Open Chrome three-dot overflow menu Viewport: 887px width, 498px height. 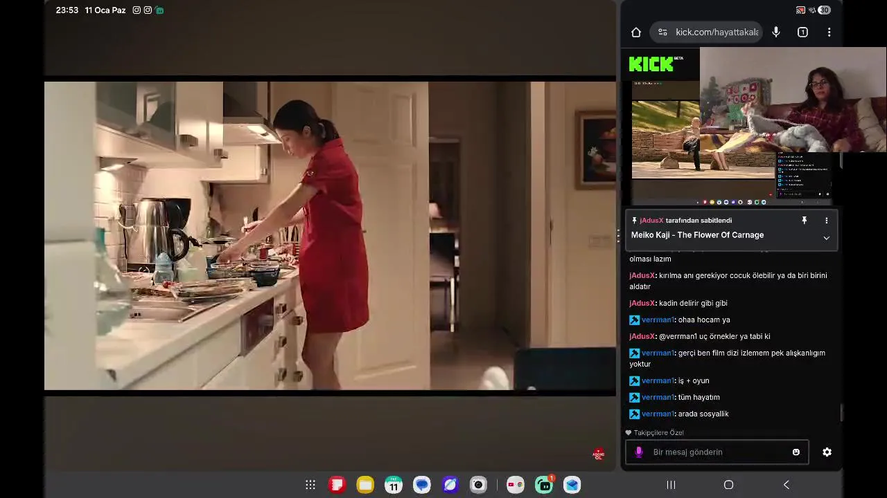[829, 32]
